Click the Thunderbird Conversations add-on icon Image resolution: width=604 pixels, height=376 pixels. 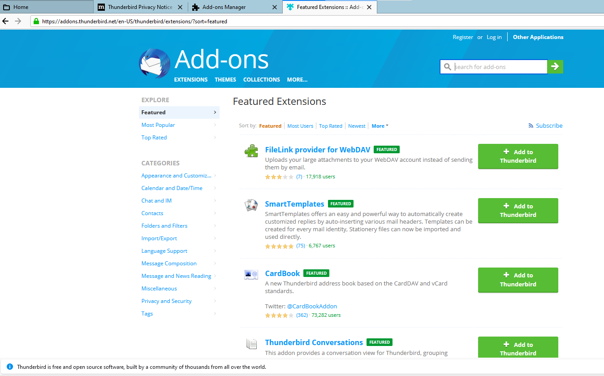[251, 344]
